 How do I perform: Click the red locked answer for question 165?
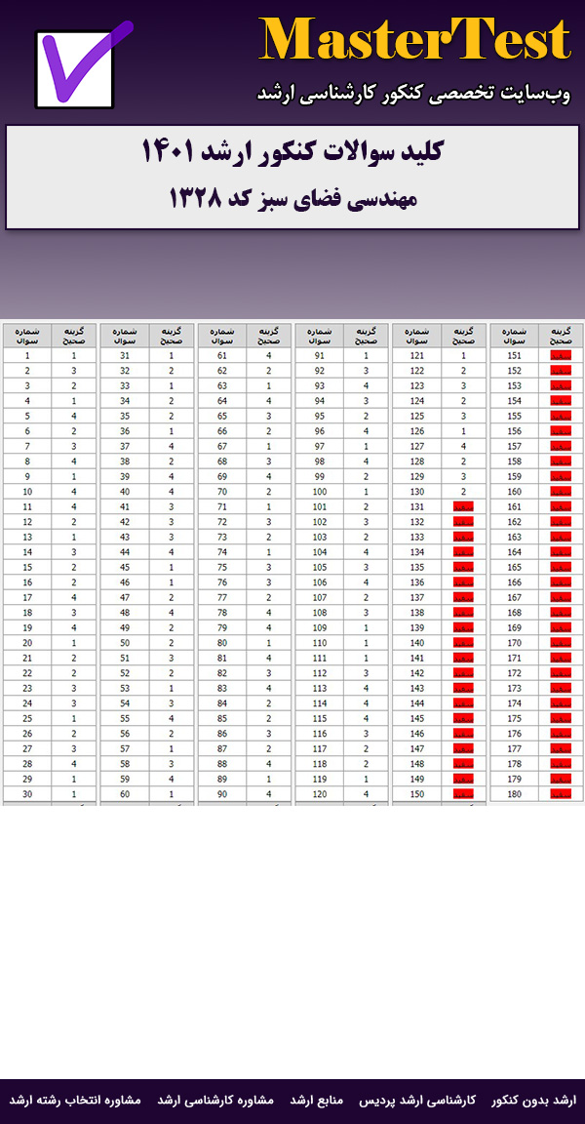point(561,568)
